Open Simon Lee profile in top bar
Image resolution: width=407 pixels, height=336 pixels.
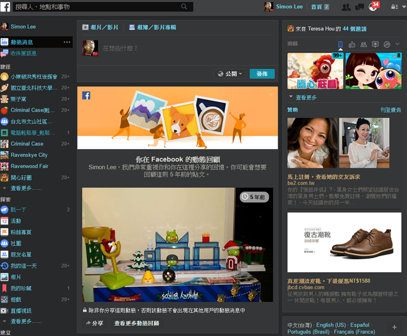(x=284, y=7)
